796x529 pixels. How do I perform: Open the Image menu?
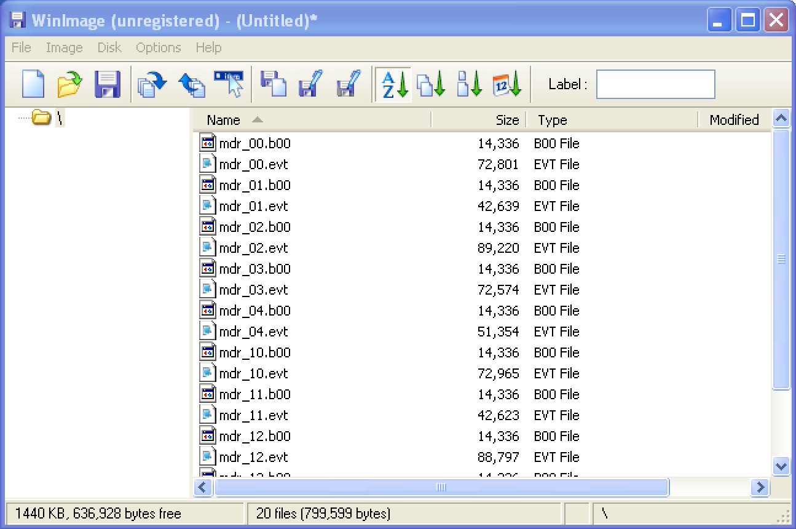pos(64,47)
